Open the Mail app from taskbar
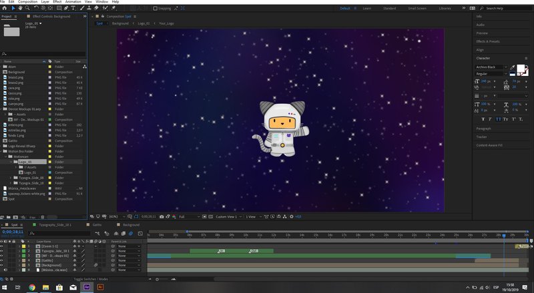534x293 pixels. point(73,287)
